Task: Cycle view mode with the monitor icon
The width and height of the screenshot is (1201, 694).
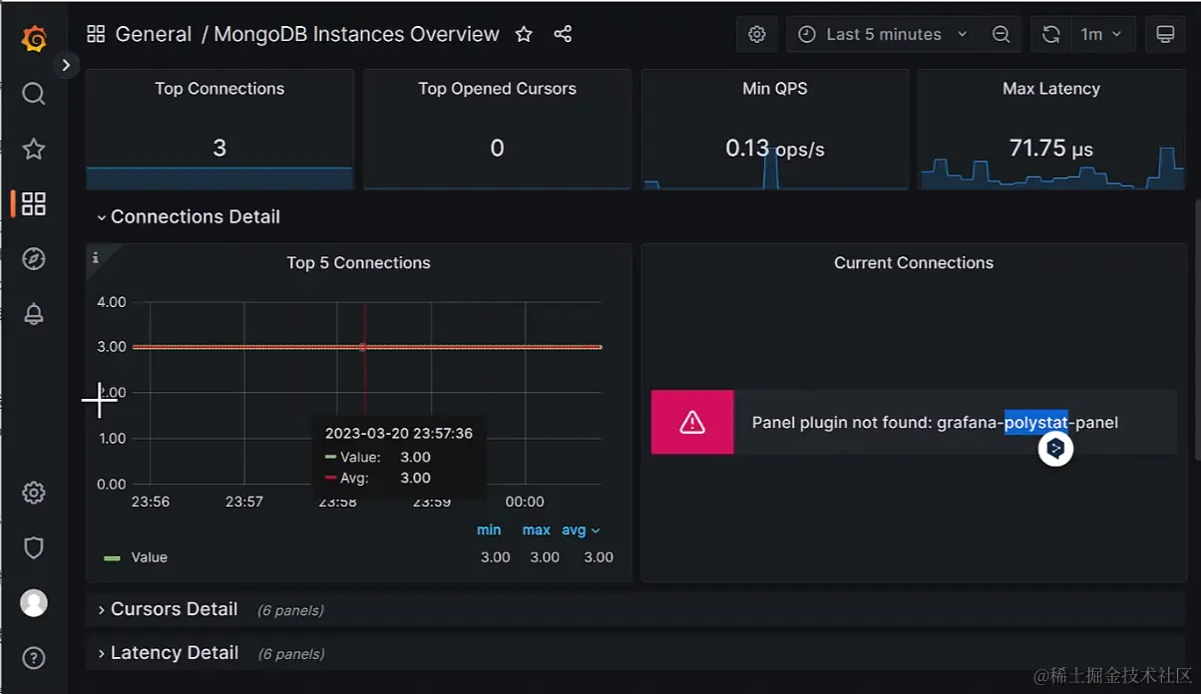Action: pyautogui.click(x=1165, y=34)
